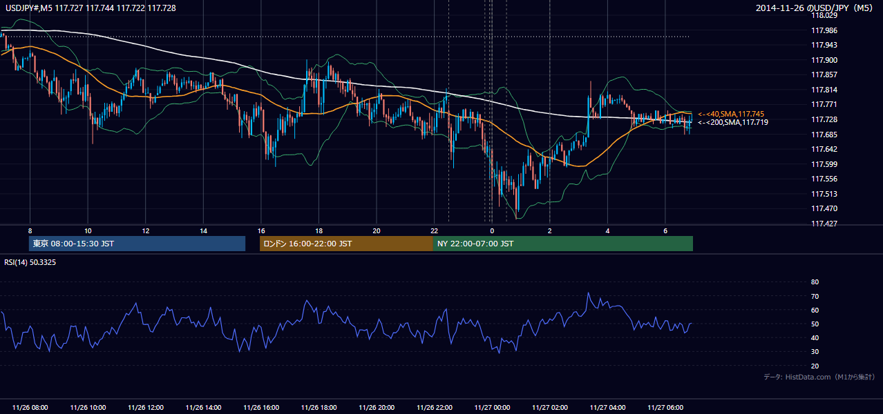The image size is (883, 414).
Task: Click the 2014-11-26 USD/JPY (M5) title
Action: tap(815, 8)
